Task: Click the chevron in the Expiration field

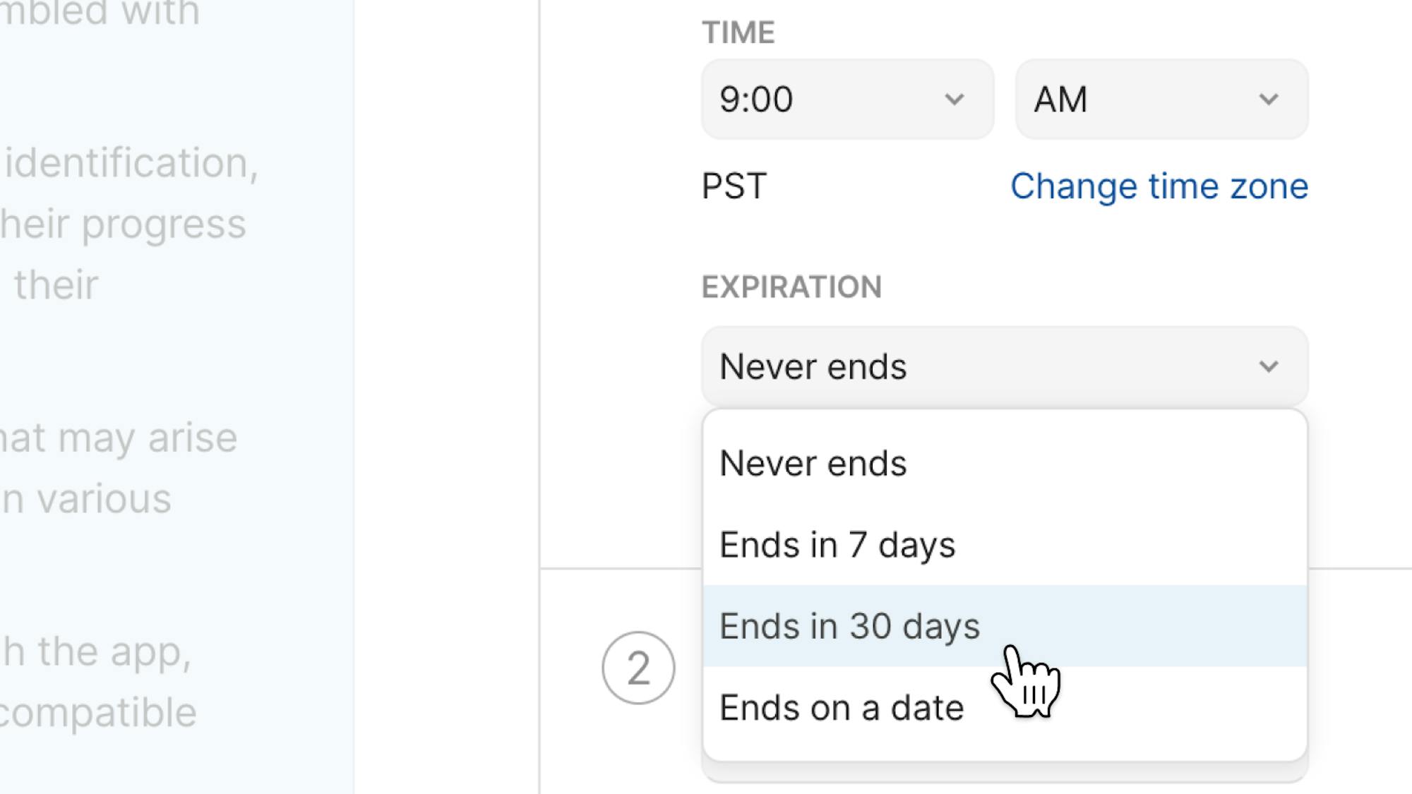Action: tap(1269, 367)
